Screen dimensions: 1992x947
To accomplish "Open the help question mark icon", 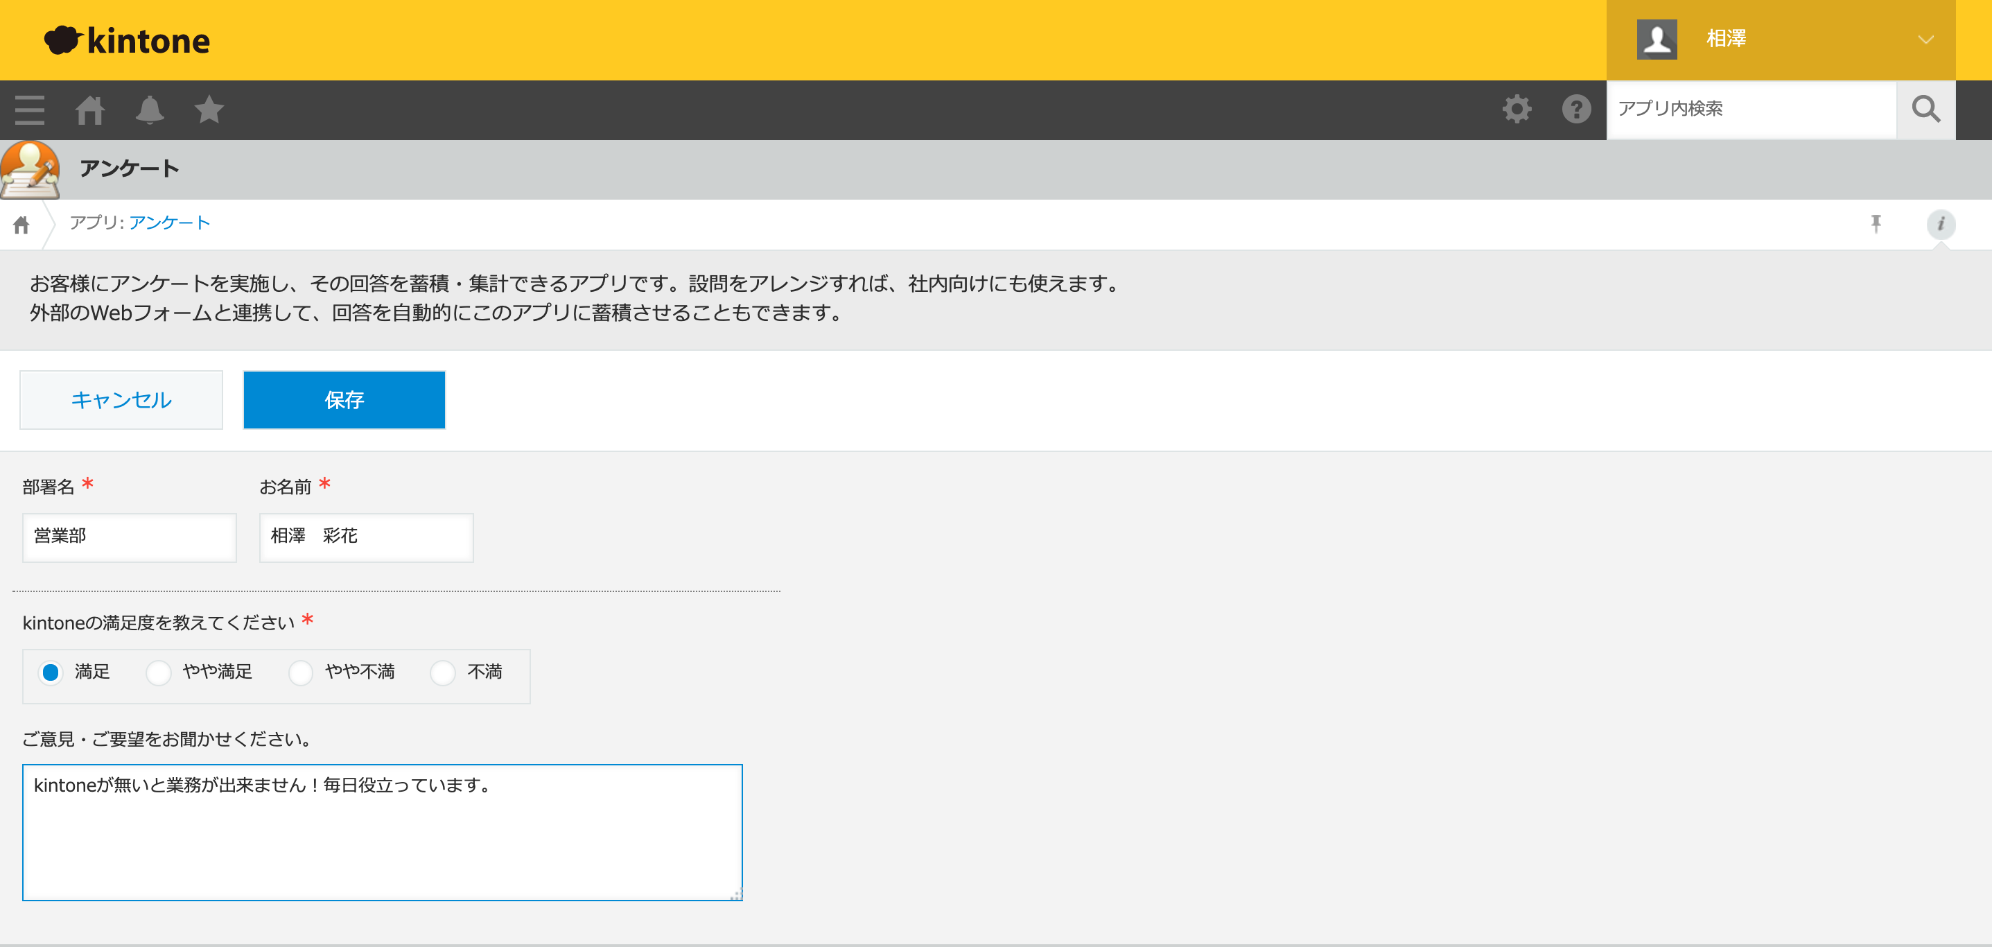I will [x=1576, y=109].
